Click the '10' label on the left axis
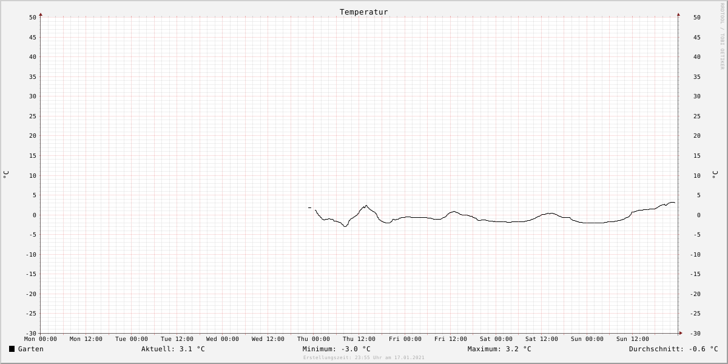728x364 pixels. [33, 175]
